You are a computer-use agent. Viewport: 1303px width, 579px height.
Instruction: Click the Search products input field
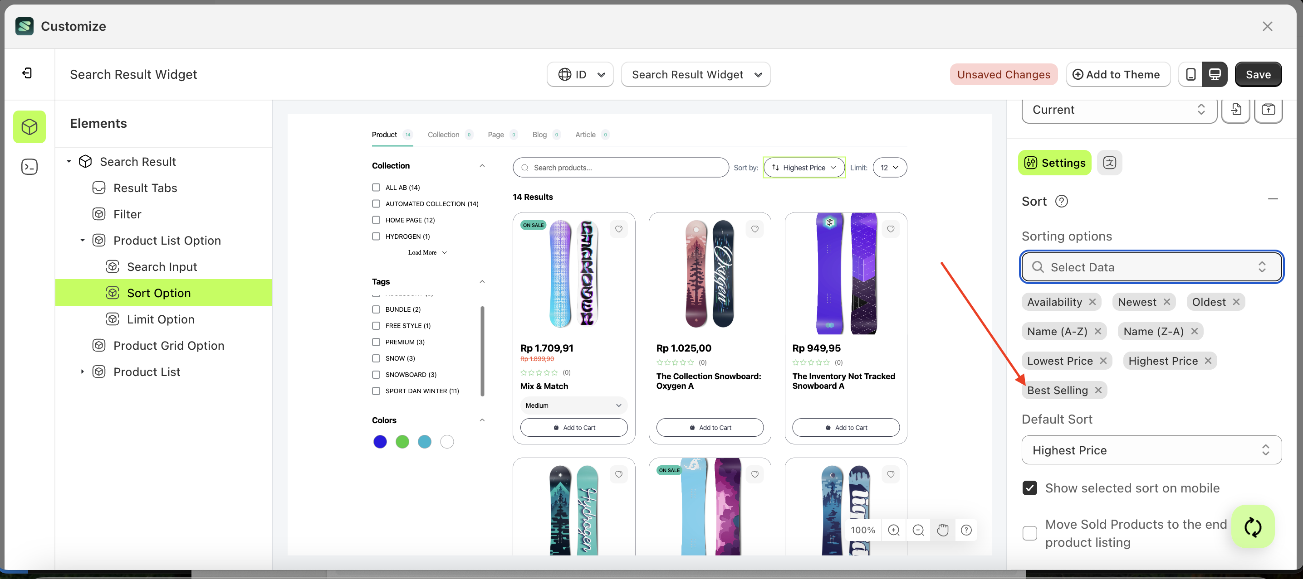pyautogui.click(x=620, y=167)
